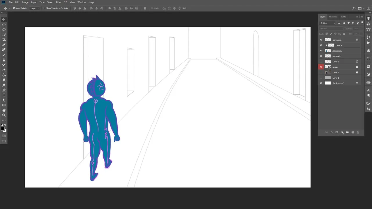
Task: Click the foreground black color swatch
Action: 3,129
